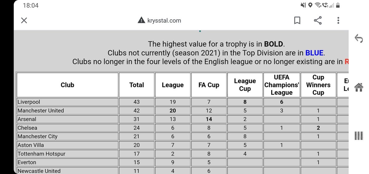Select UEFA Champions' League column header
Image resolution: width=369 pixels, height=174 pixels.
281,85
